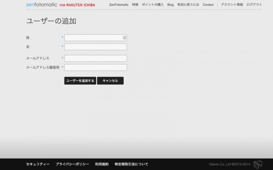The image size is (273, 170).
Task: Open the セキュリティー footer link
Action: tap(38, 164)
